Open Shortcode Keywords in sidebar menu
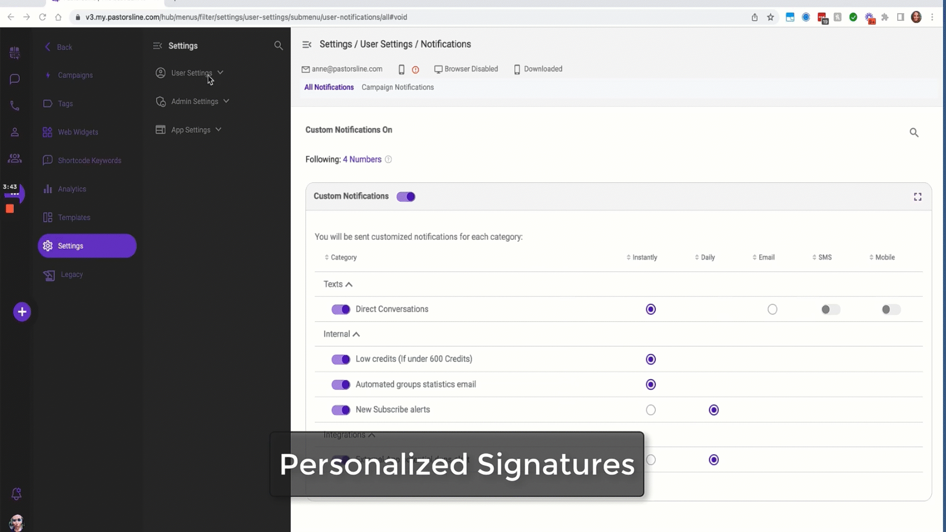Image resolution: width=946 pixels, height=532 pixels. [x=82, y=161]
